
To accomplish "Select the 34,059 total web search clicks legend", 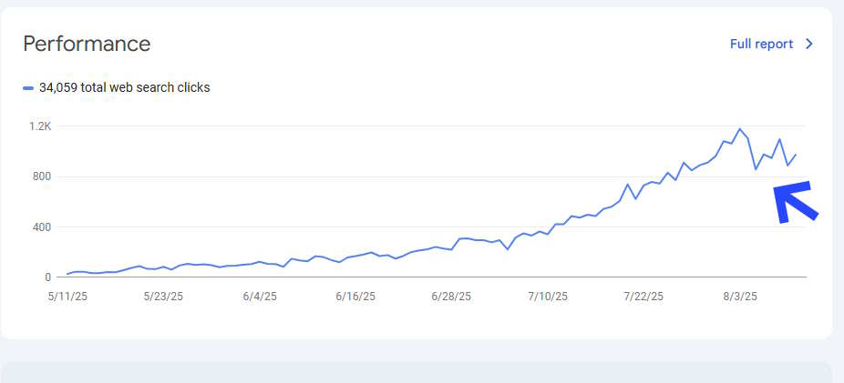I will (124, 88).
